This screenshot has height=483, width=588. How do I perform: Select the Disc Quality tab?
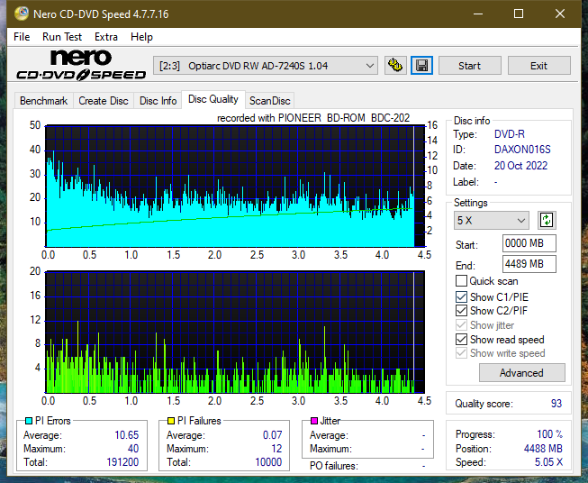(213, 99)
